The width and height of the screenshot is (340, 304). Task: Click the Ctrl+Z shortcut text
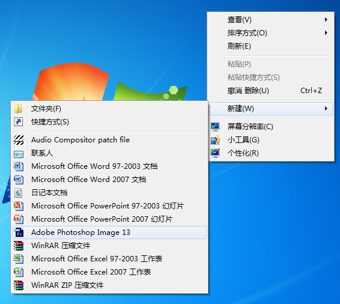click(x=311, y=91)
